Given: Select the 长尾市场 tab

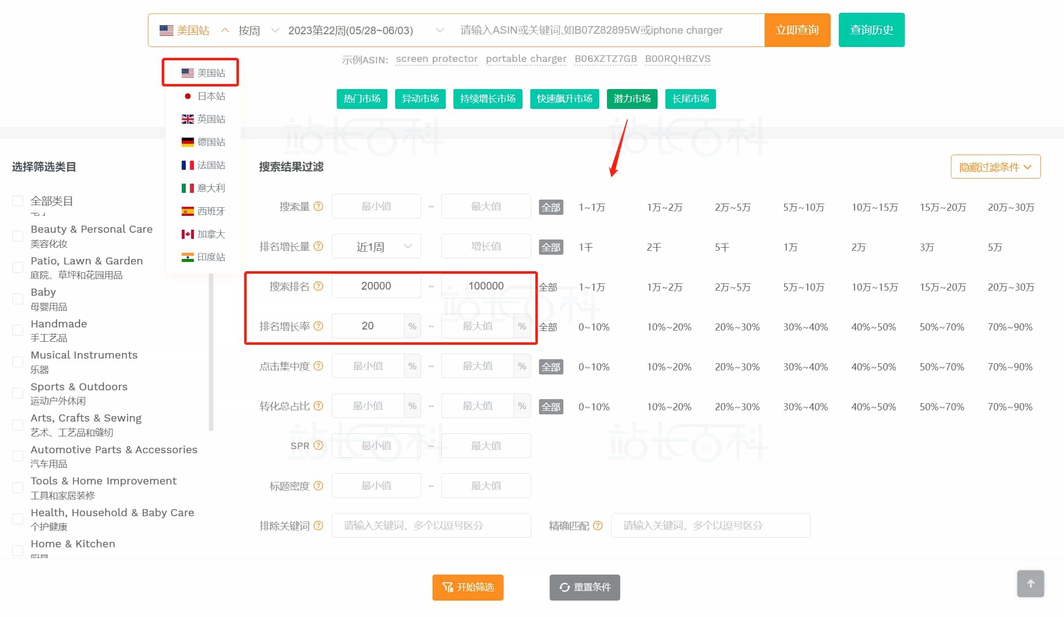Looking at the screenshot, I should (690, 99).
